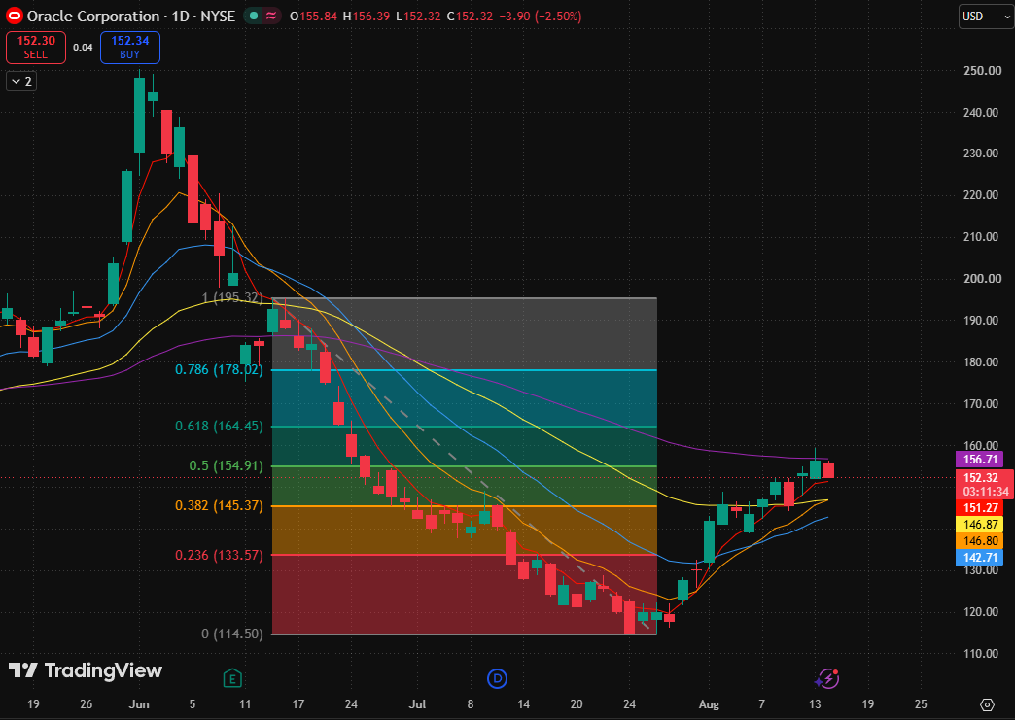Click the Aug label on time axis
This screenshot has height=720, width=1015.
click(709, 703)
